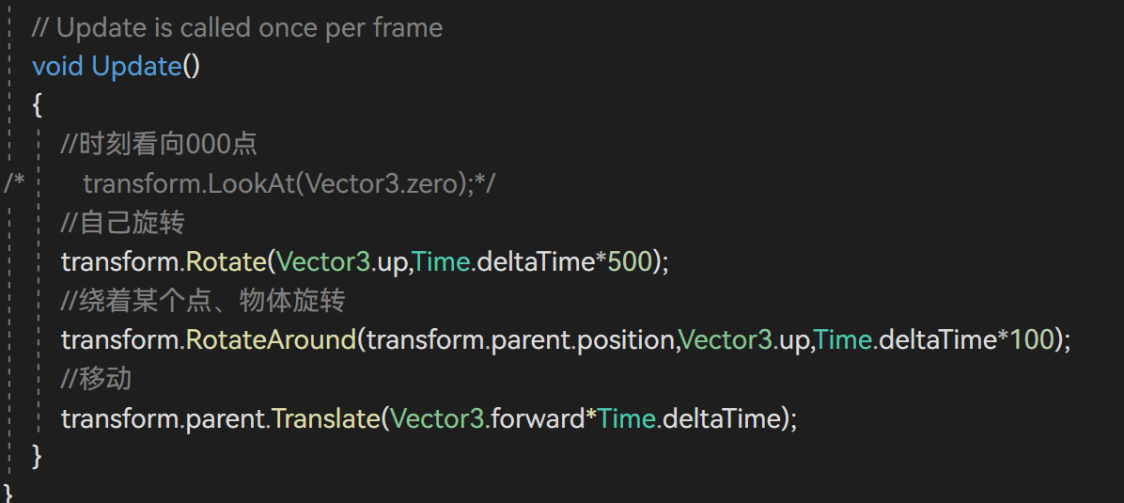The width and height of the screenshot is (1124, 503).
Task: Click the RotateAround method name
Action: [270, 339]
